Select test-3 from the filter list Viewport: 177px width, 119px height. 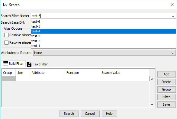pyautogui.click(x=103, y=36)
